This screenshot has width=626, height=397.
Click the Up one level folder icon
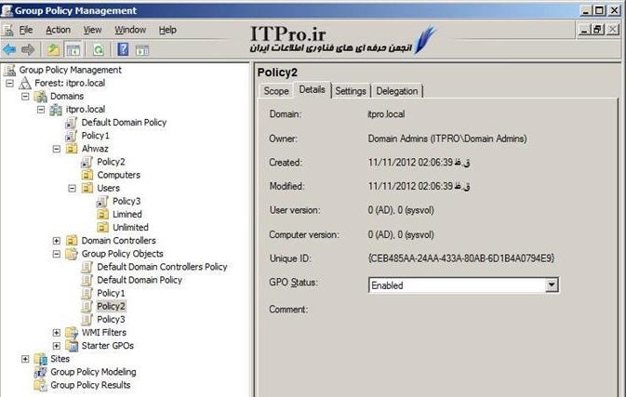54,49
